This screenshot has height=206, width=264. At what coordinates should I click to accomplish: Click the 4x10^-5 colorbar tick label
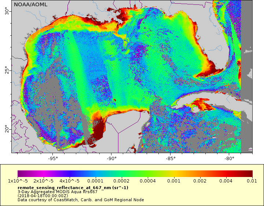(x=69, y=181)
